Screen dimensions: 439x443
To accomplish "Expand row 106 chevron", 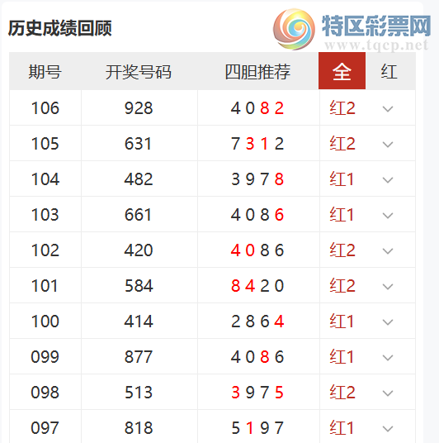I will 388,109.
